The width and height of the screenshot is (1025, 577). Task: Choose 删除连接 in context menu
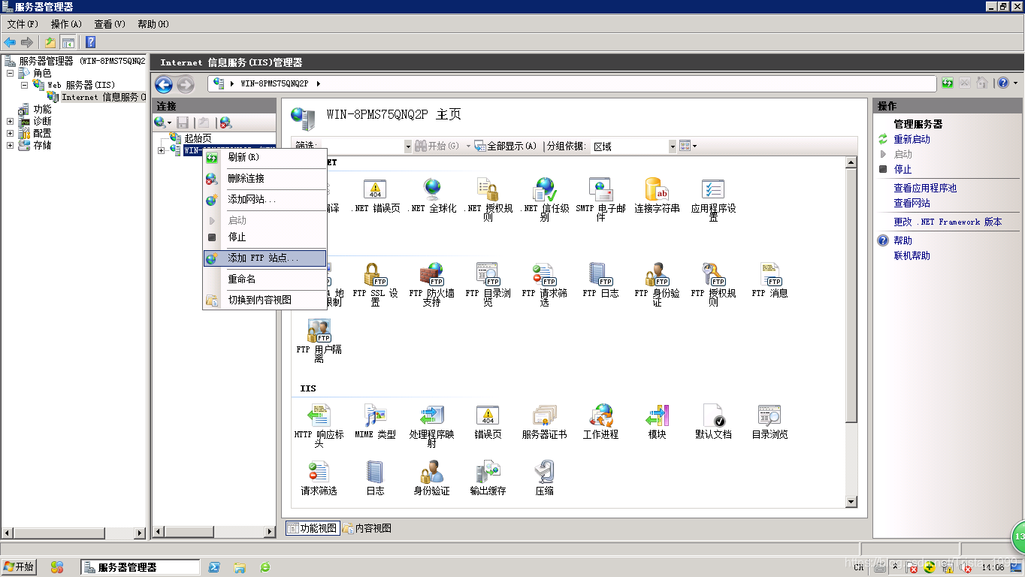265,178
